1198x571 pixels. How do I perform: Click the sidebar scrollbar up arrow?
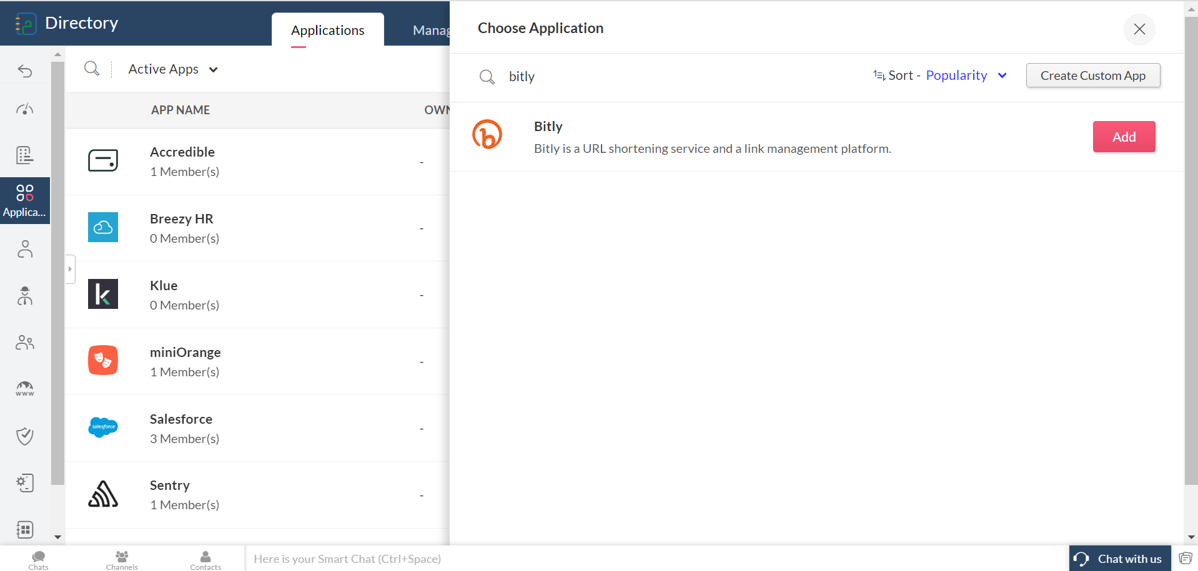point(57,55)
